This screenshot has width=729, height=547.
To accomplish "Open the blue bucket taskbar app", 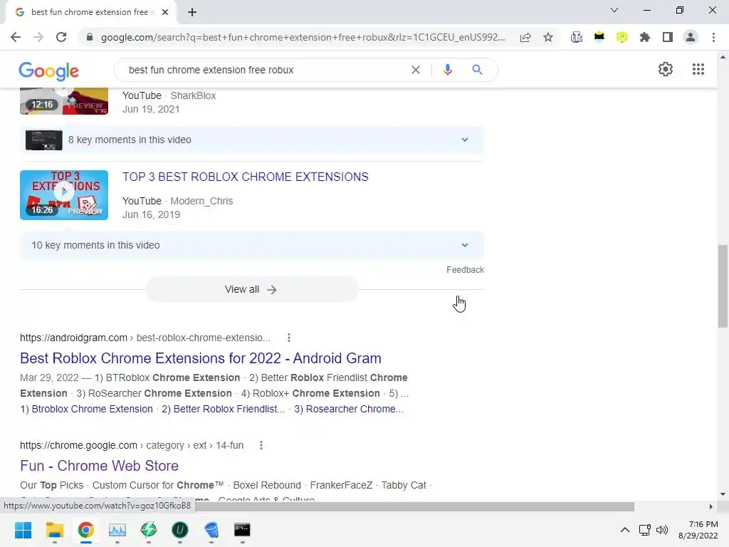I will click(x=211, y=530).
